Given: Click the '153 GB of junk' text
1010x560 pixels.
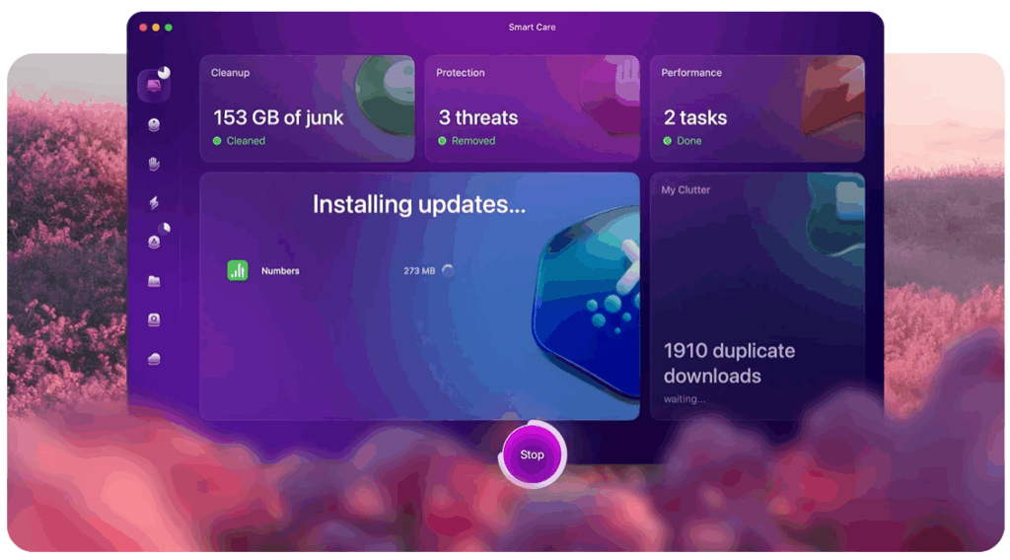Looking at the screenshot, I should pyautogui.click(x=278, y=117).
